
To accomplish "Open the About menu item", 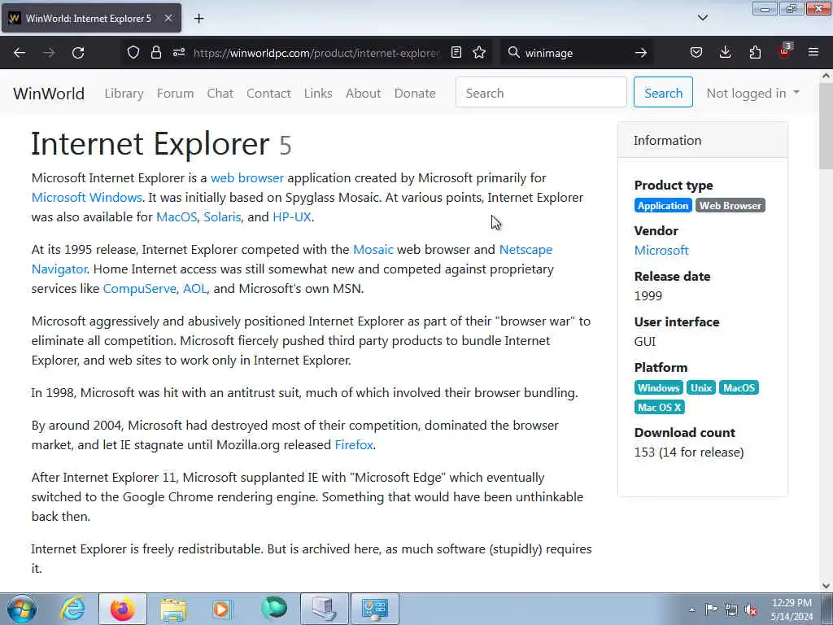I will pyautogui.click(x=363, y=94).
